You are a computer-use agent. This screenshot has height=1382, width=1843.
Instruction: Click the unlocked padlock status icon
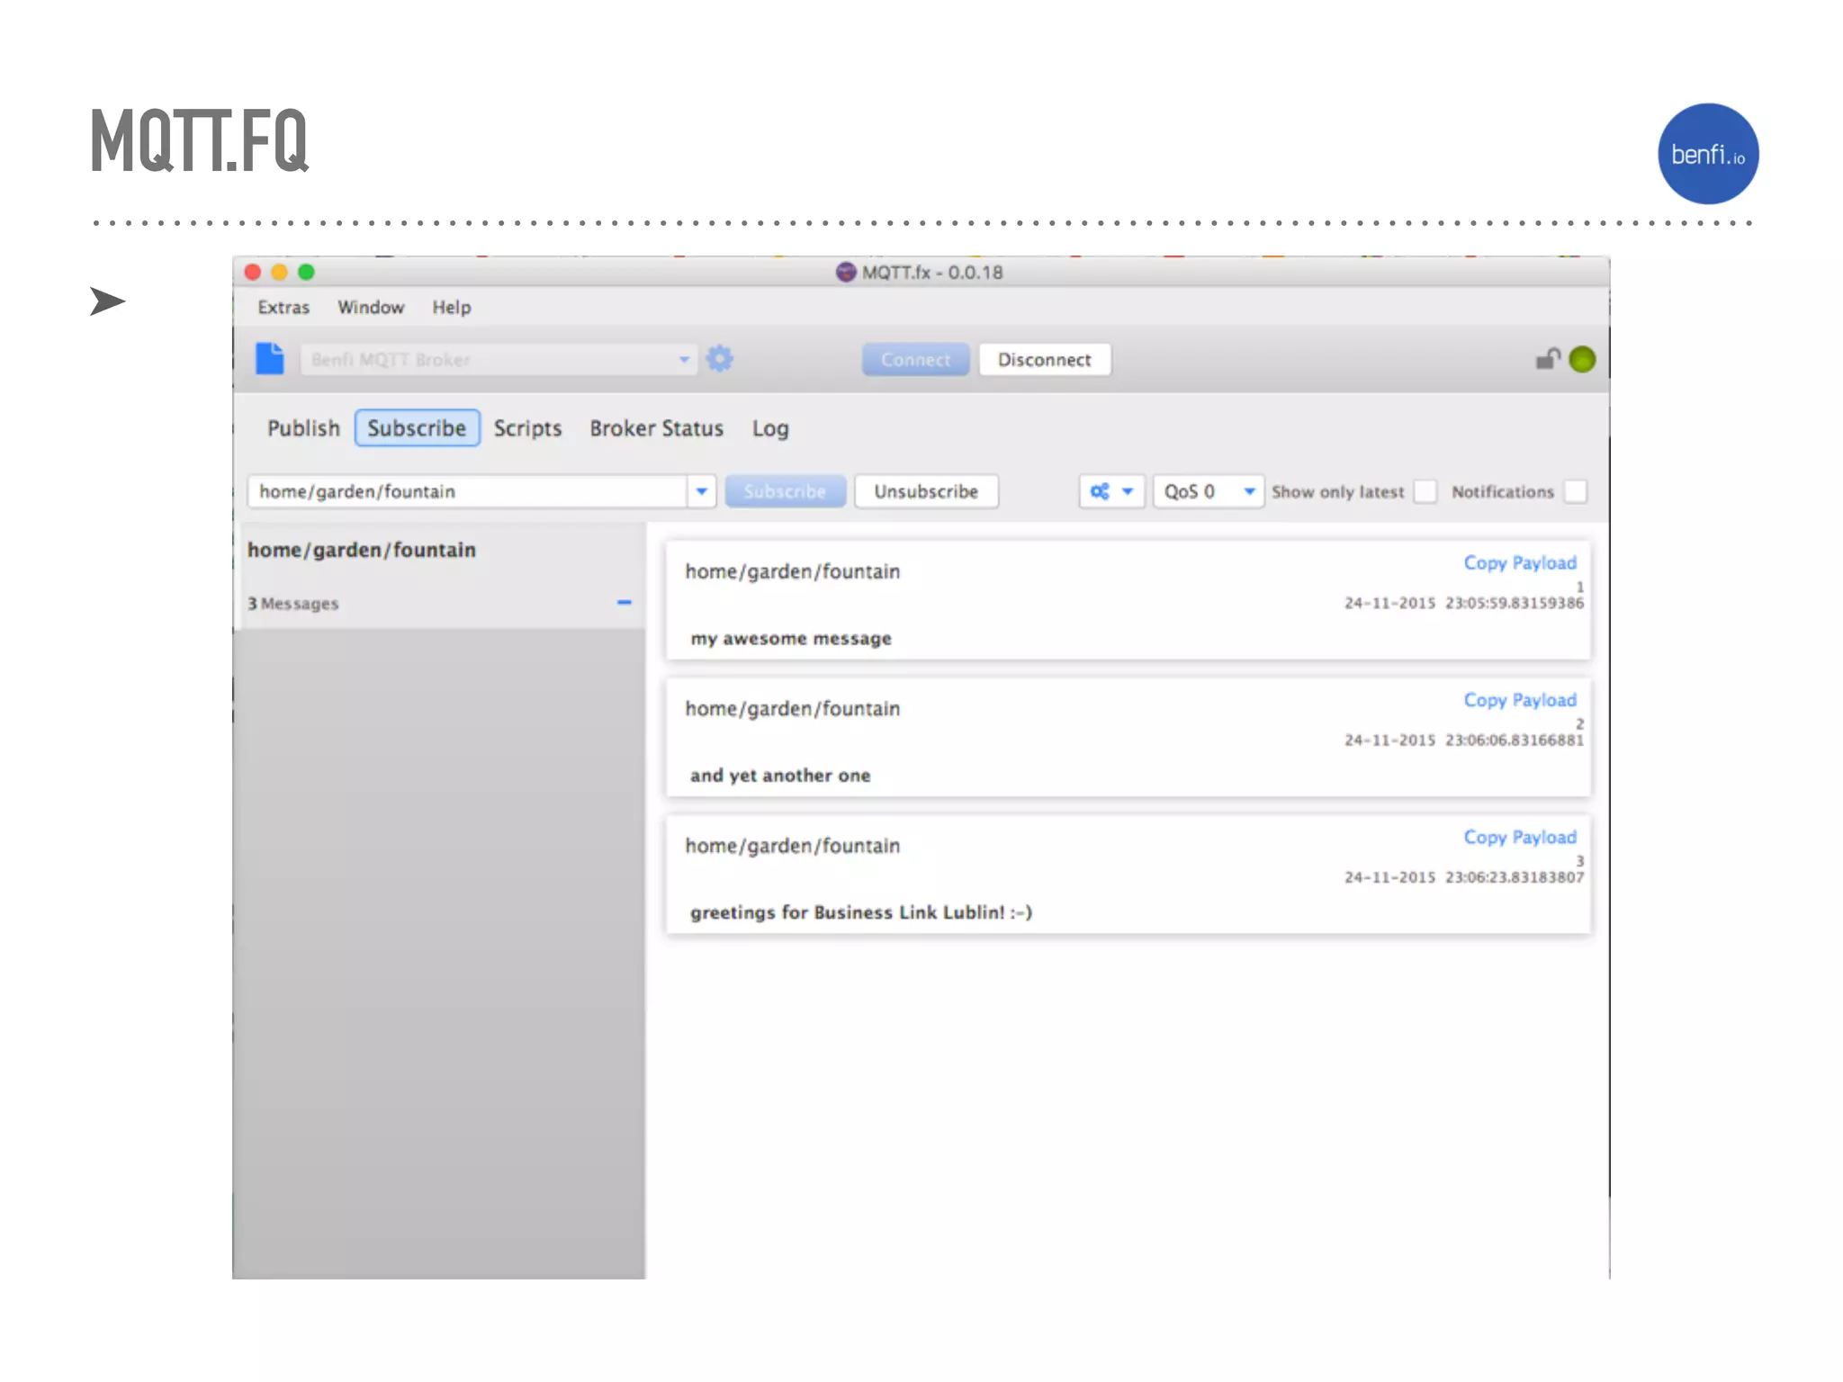(1548, 359)
